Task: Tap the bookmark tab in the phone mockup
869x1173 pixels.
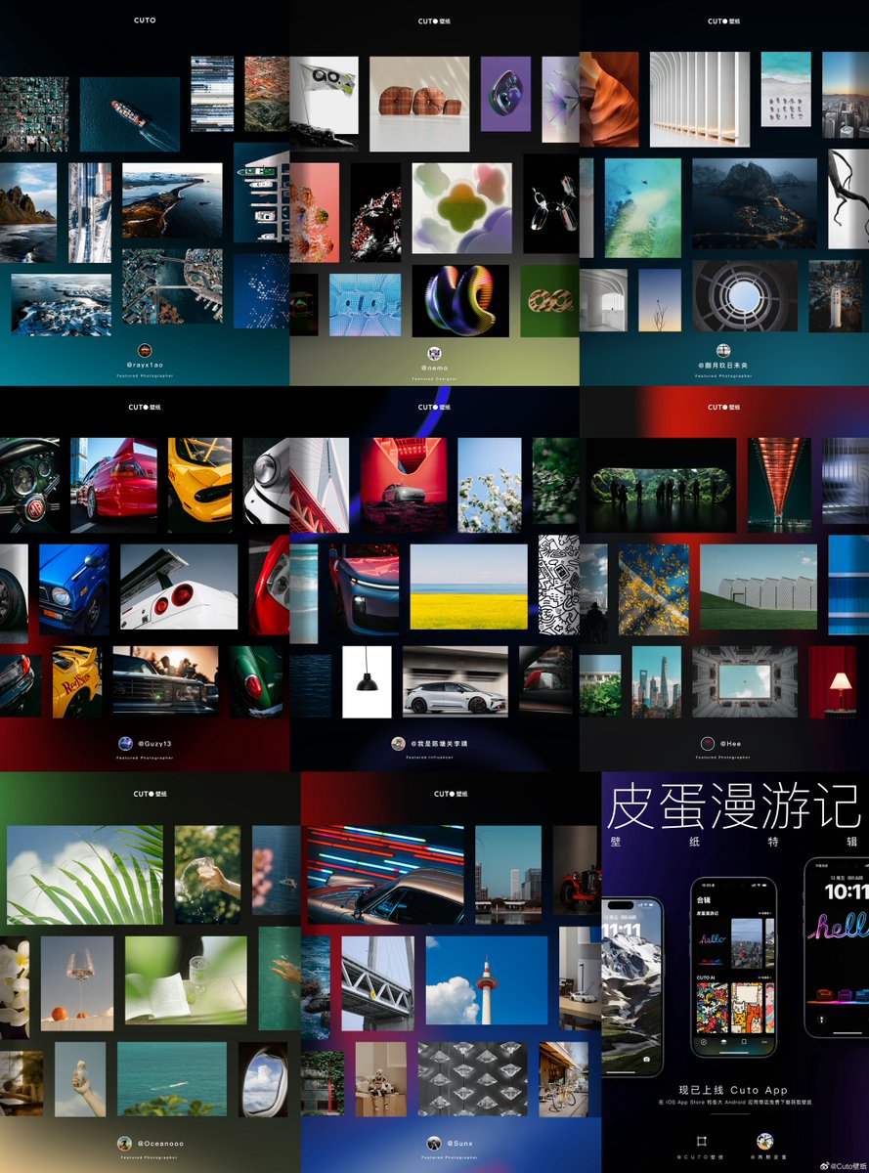Action: tap(744, 1042)
